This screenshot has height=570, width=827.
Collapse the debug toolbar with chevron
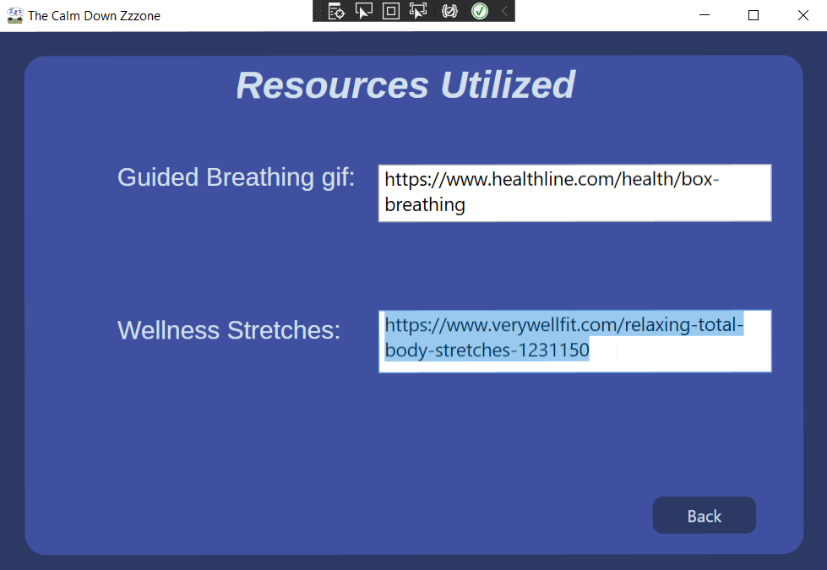point(504,11)
